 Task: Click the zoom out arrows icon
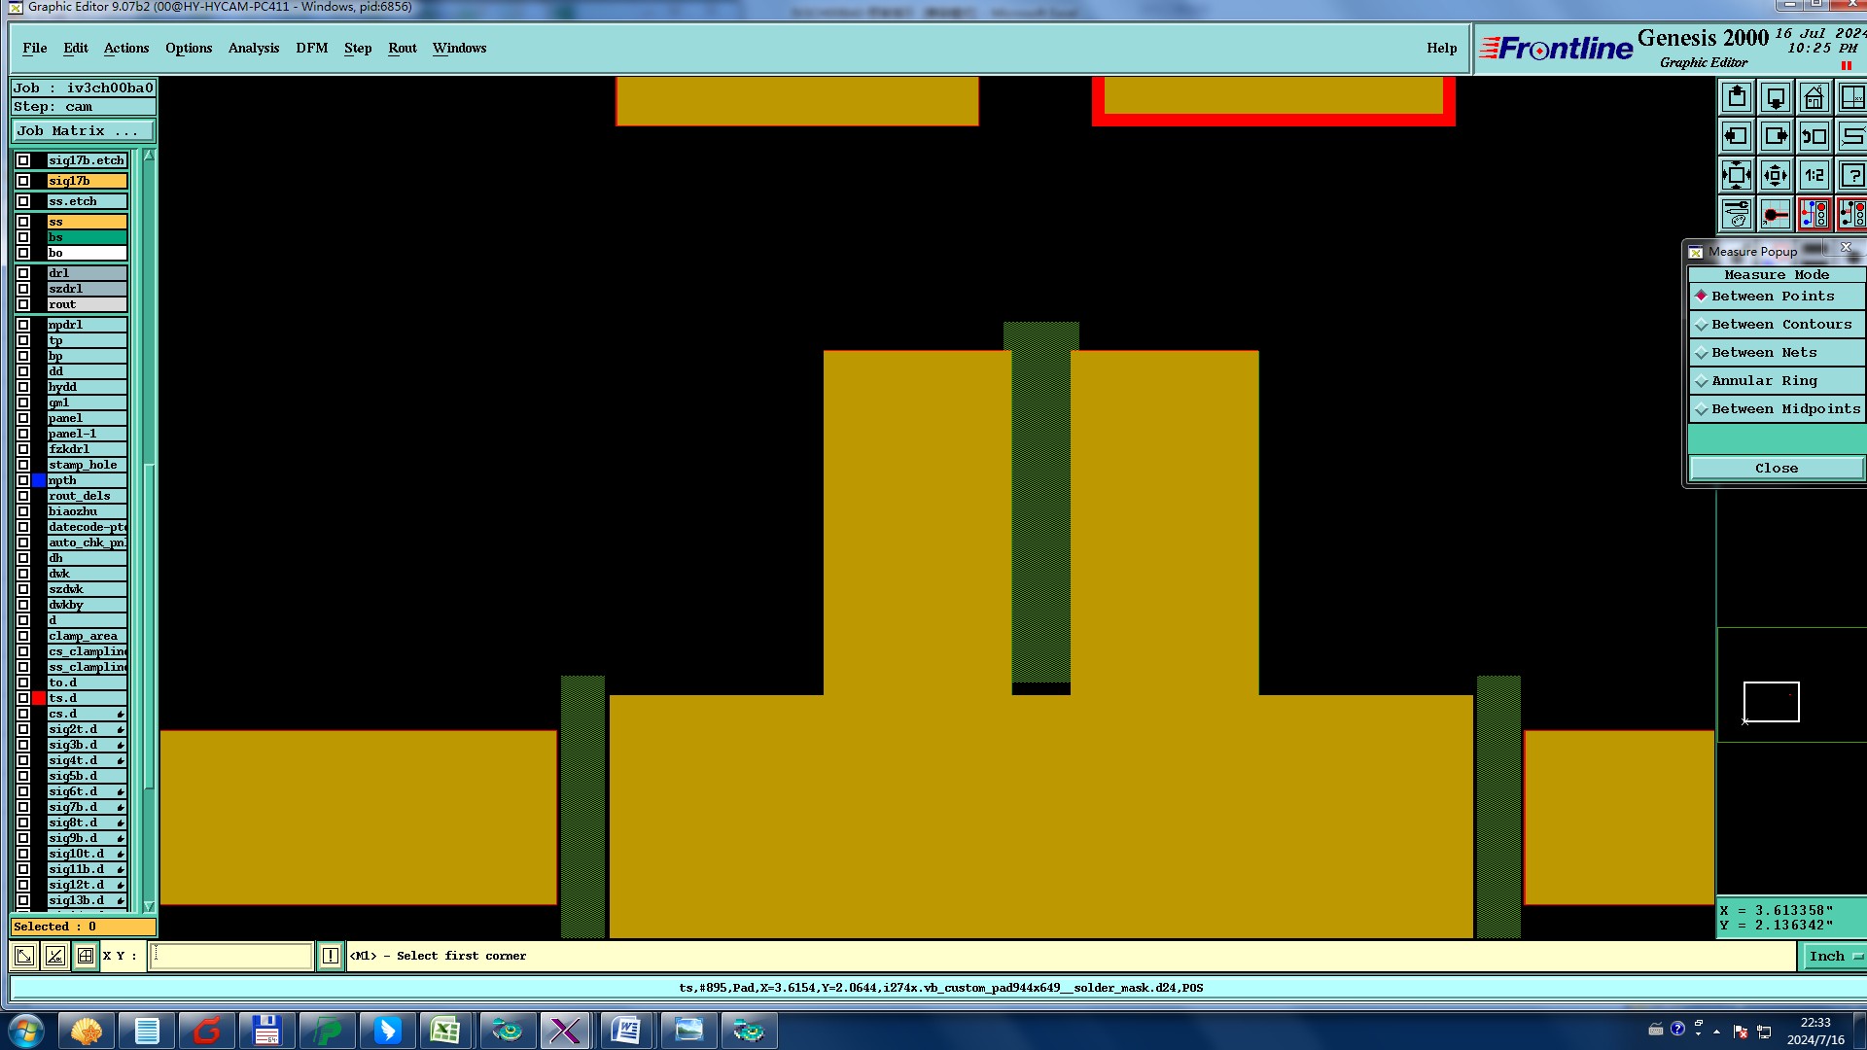[1775, 176]
